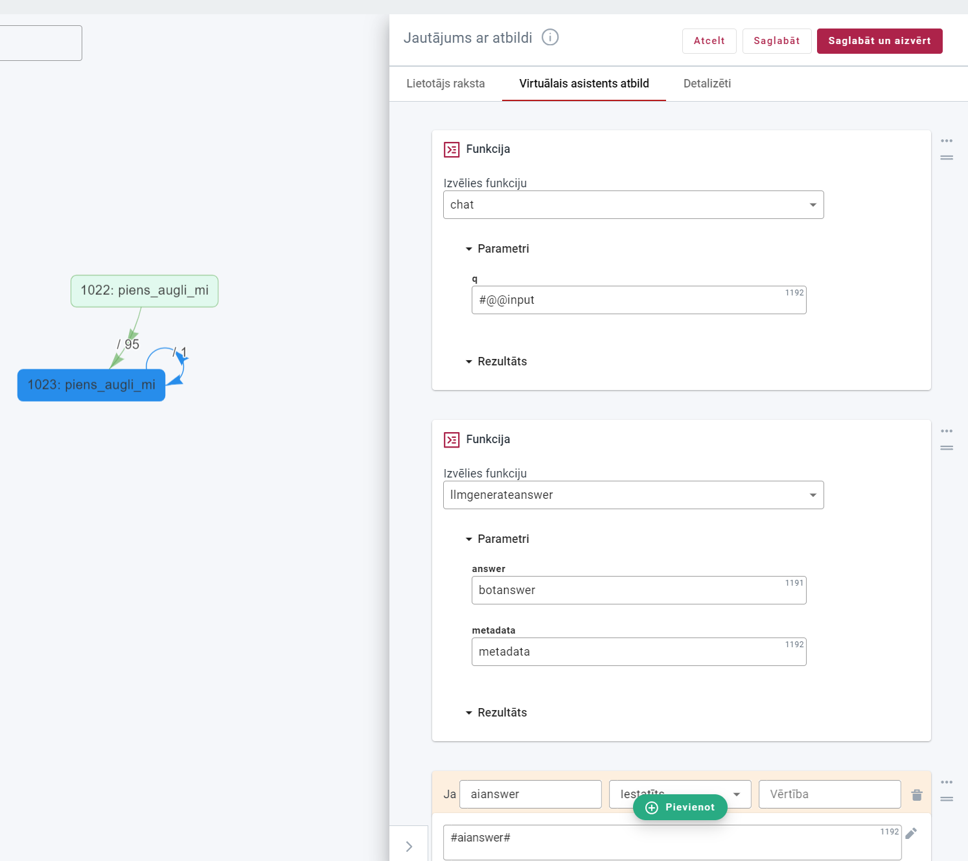Click the drag handle of the llmgenerateanswer card
This screenshot has height=861, width=968.
coord(947,448)
